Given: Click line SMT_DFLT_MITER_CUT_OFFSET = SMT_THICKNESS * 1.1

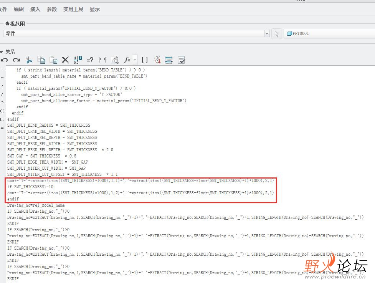Looking at the screenshot, I should pyautogui.click(x=62, y=174).
